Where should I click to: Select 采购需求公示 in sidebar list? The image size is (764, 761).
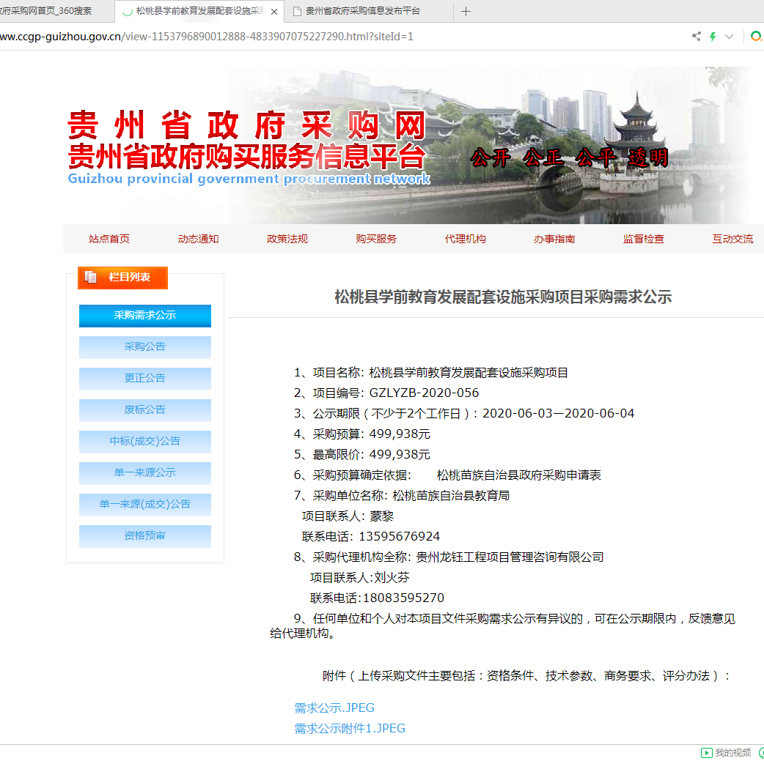click(x=145, y=316)
